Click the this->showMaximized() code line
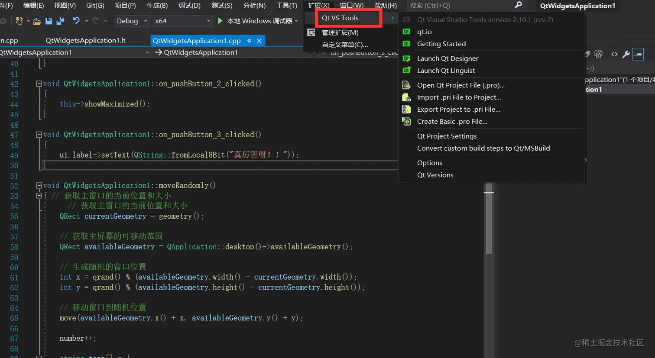This screenshot has height=358, width=655. [x=105, y=104]
